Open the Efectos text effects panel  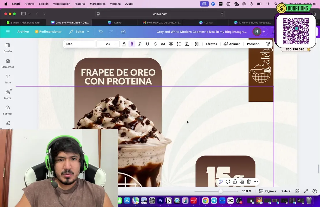(x=211, y=44)
